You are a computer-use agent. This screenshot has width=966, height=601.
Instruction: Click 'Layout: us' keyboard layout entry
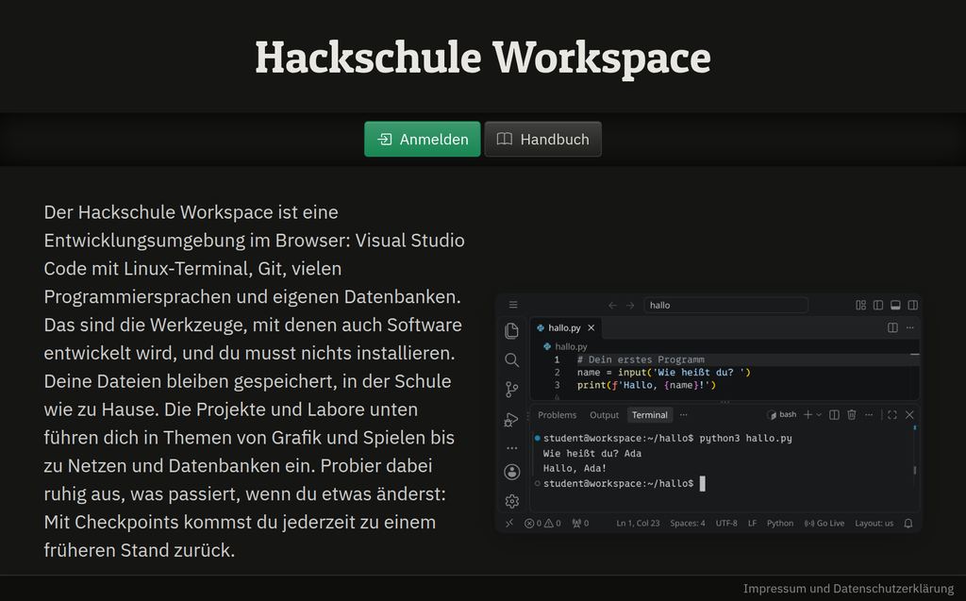pyautogui.click(x=874, y=524)
